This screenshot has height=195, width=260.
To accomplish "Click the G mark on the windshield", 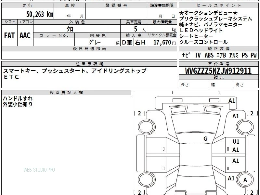I will coord(205,139).
